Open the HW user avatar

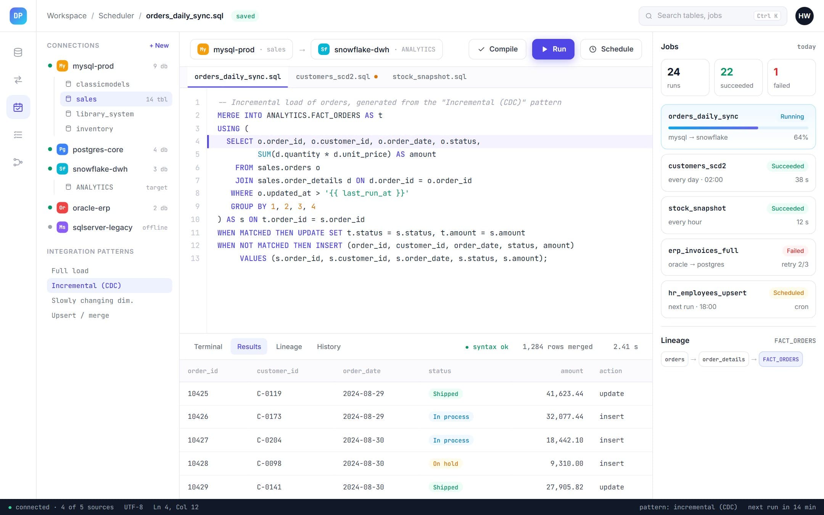click(x=804, y=16)
